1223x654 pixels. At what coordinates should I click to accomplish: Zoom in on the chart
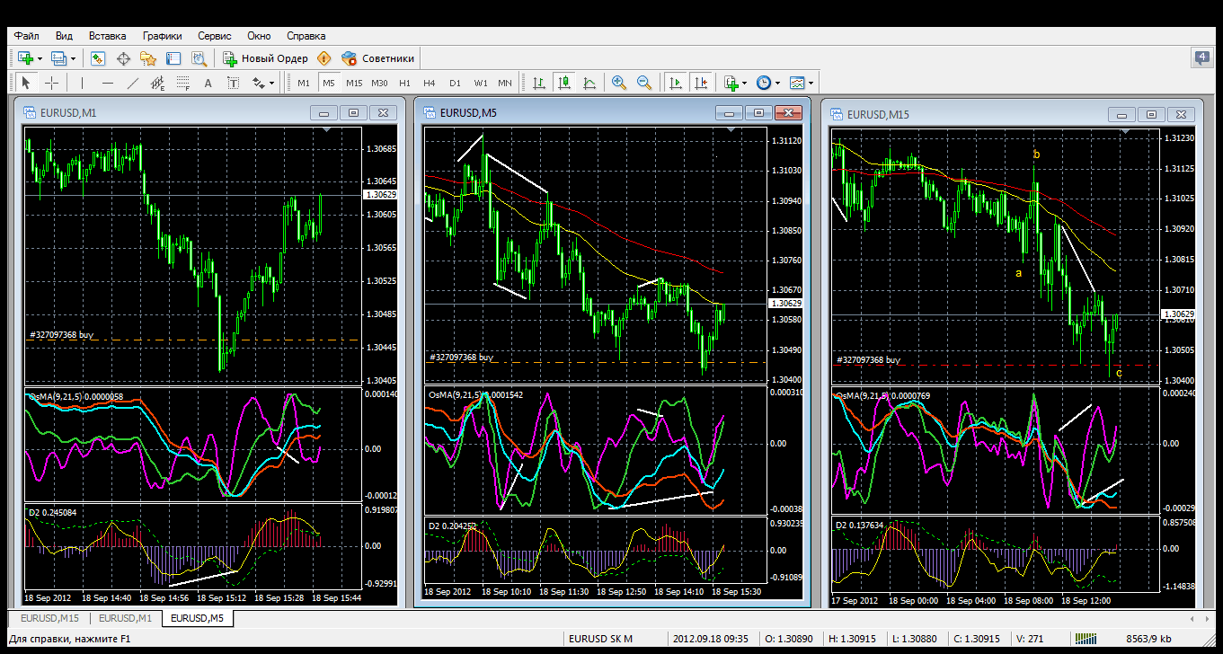click(x=619, y=83)
